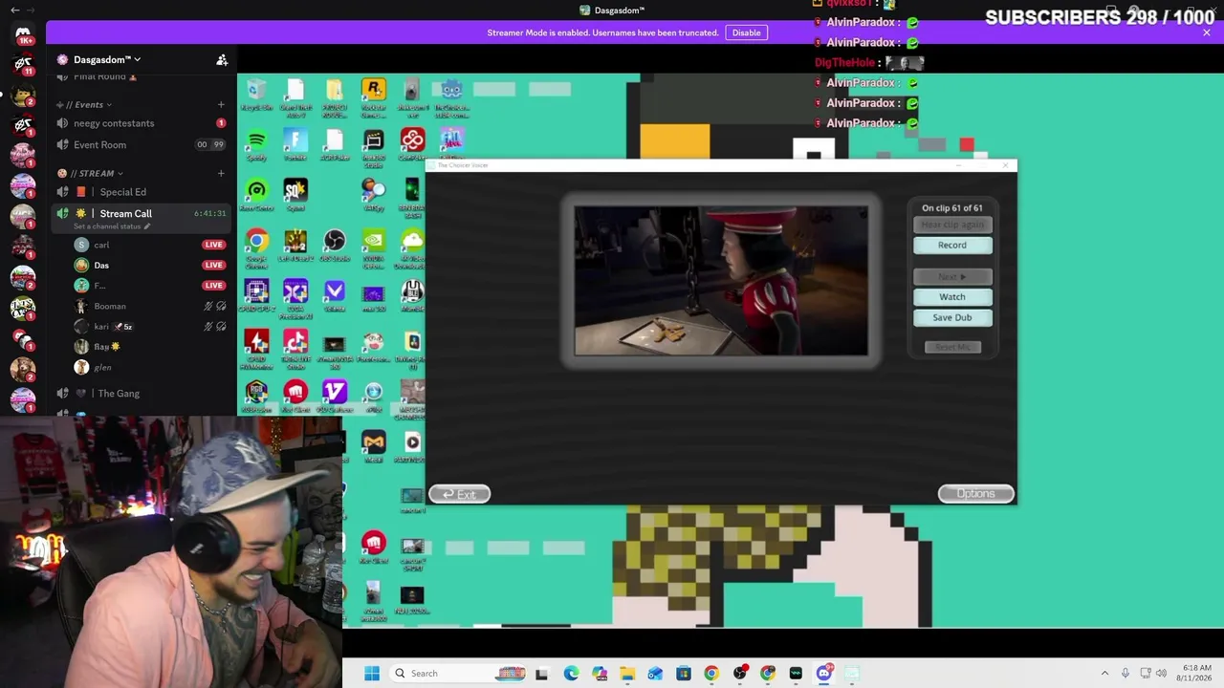Open Microsoft Store from taskbar
Screen dimensions: 1224x688
pos(684,674)
